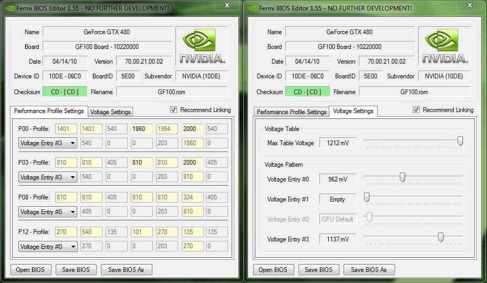Click the Max Table Voltage slider handle

(460, 141)
